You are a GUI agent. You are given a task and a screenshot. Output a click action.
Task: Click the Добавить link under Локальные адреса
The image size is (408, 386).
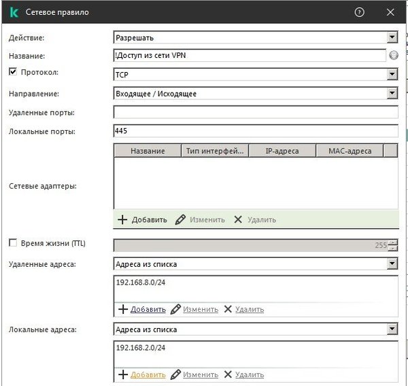coord(148,374)
